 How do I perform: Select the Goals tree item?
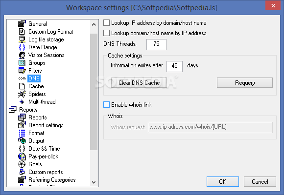pyautogui.click(x=35, y=164)
